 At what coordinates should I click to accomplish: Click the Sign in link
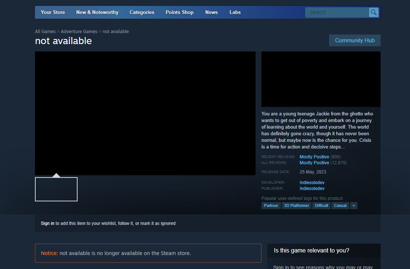(47, 223)
